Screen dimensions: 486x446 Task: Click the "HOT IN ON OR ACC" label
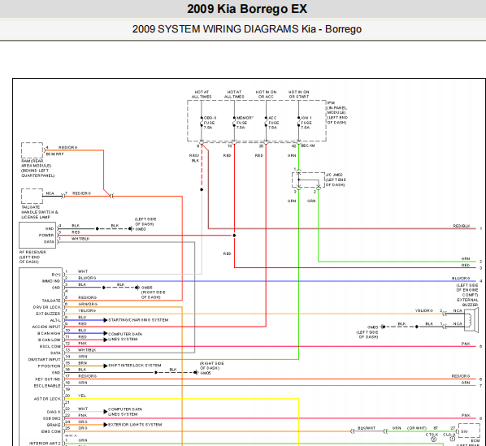point(266,94)
